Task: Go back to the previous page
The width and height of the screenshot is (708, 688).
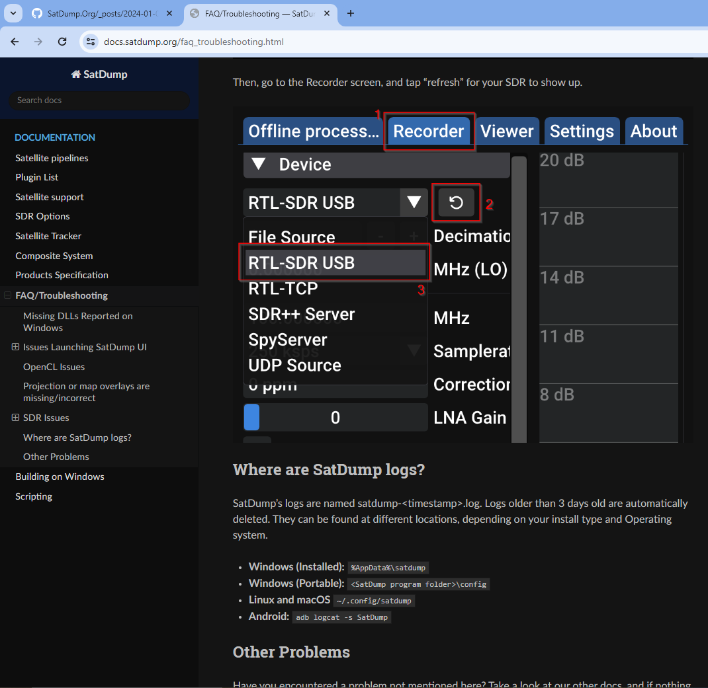Action: coord(15,42)
